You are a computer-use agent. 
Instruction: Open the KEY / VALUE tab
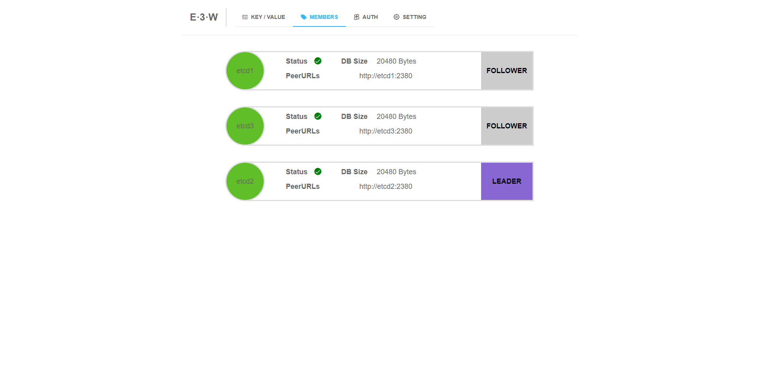[263, 17]
